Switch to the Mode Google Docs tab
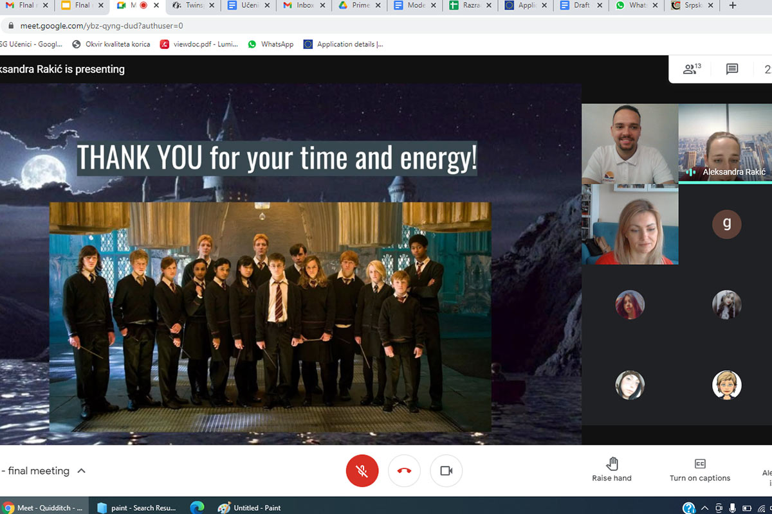The height and width of the screenshot is (514, 772). (x=414, y=6)
